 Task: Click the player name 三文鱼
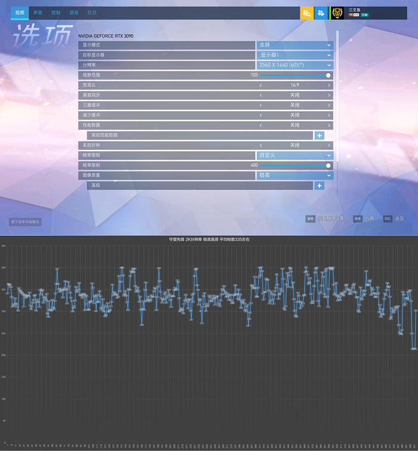(x=355, y=10)
